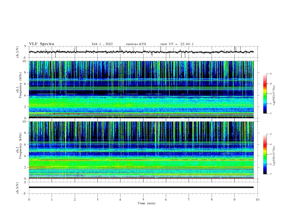Click the "8" tick on the time axis
Viewport: 290px width, 224px height.
tap(212, 199)
